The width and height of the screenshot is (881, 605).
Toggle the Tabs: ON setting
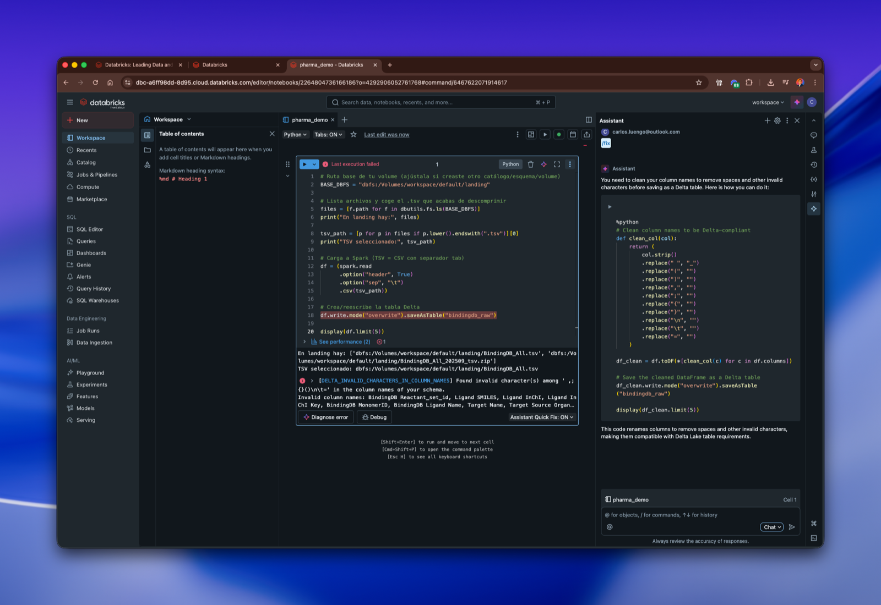[x=329, y=134]
